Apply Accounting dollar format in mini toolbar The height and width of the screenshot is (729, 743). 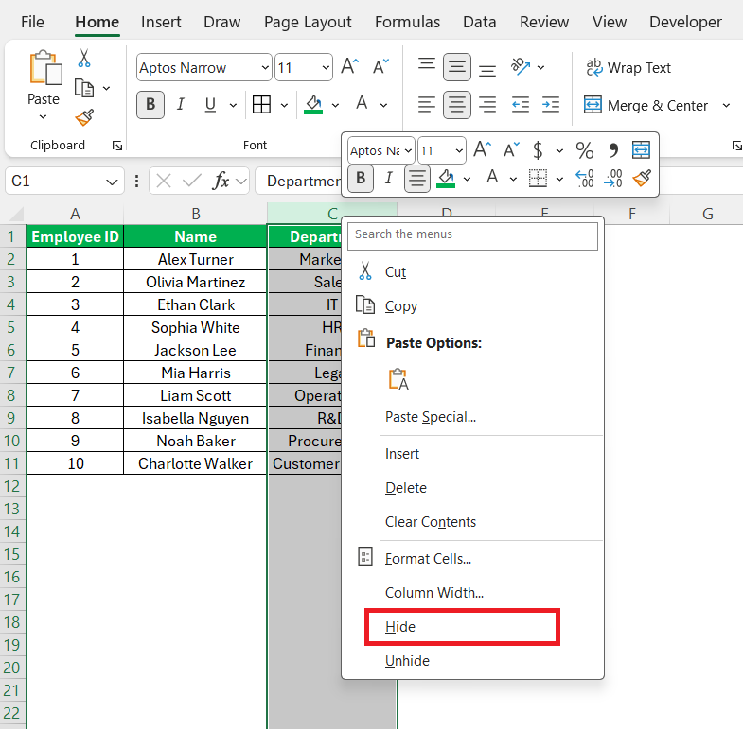(538, 150)
